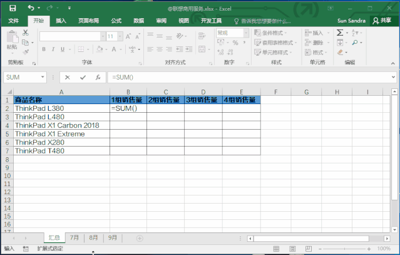
Task: Switch to the 视图 View tab
Action: 183,21
